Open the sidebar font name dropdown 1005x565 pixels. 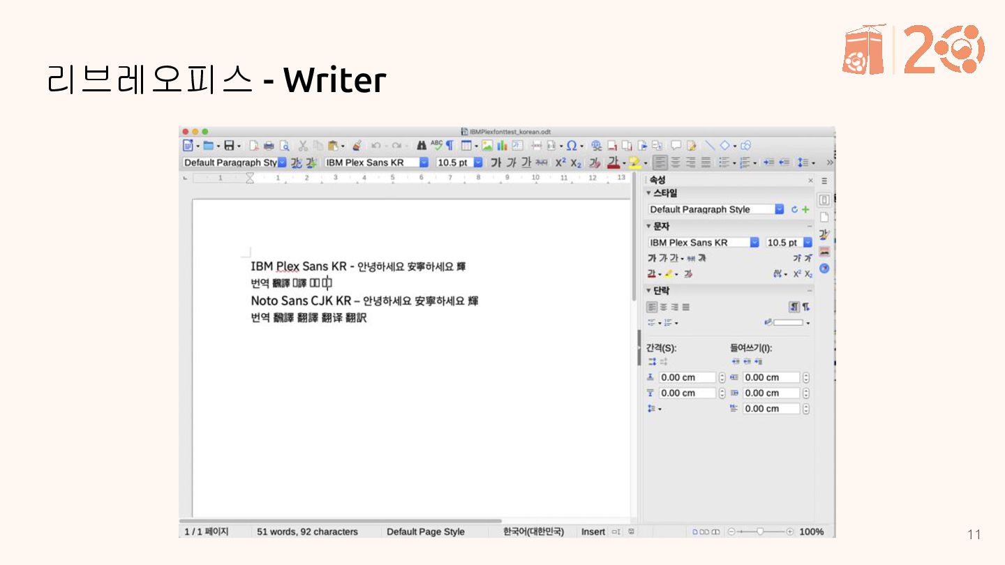click(754, 242)
